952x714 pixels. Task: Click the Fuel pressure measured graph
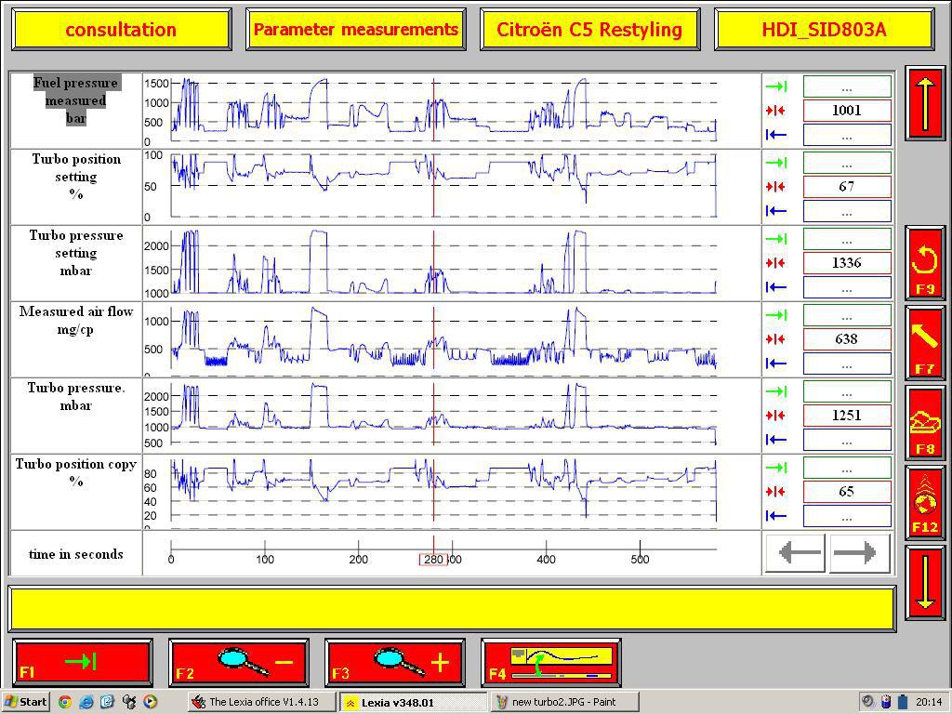point(452,111)
